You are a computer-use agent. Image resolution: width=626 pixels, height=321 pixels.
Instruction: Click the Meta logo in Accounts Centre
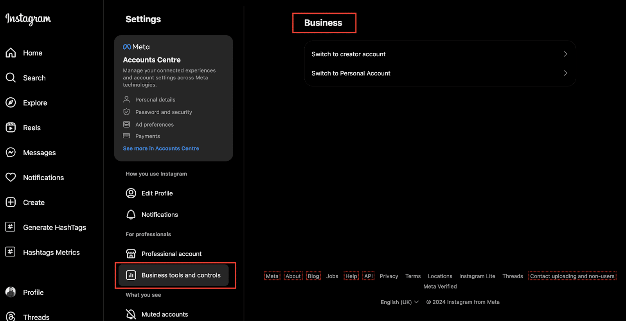coord(136,47)
